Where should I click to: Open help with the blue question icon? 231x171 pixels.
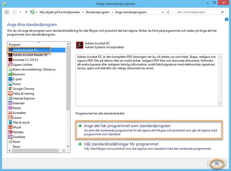coord(227,19)
